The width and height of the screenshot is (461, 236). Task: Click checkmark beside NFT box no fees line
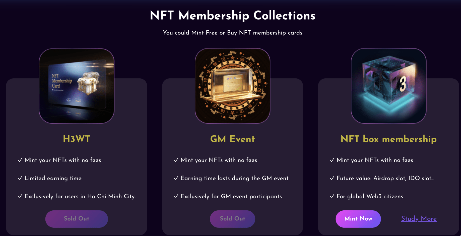tap(332, 160)
